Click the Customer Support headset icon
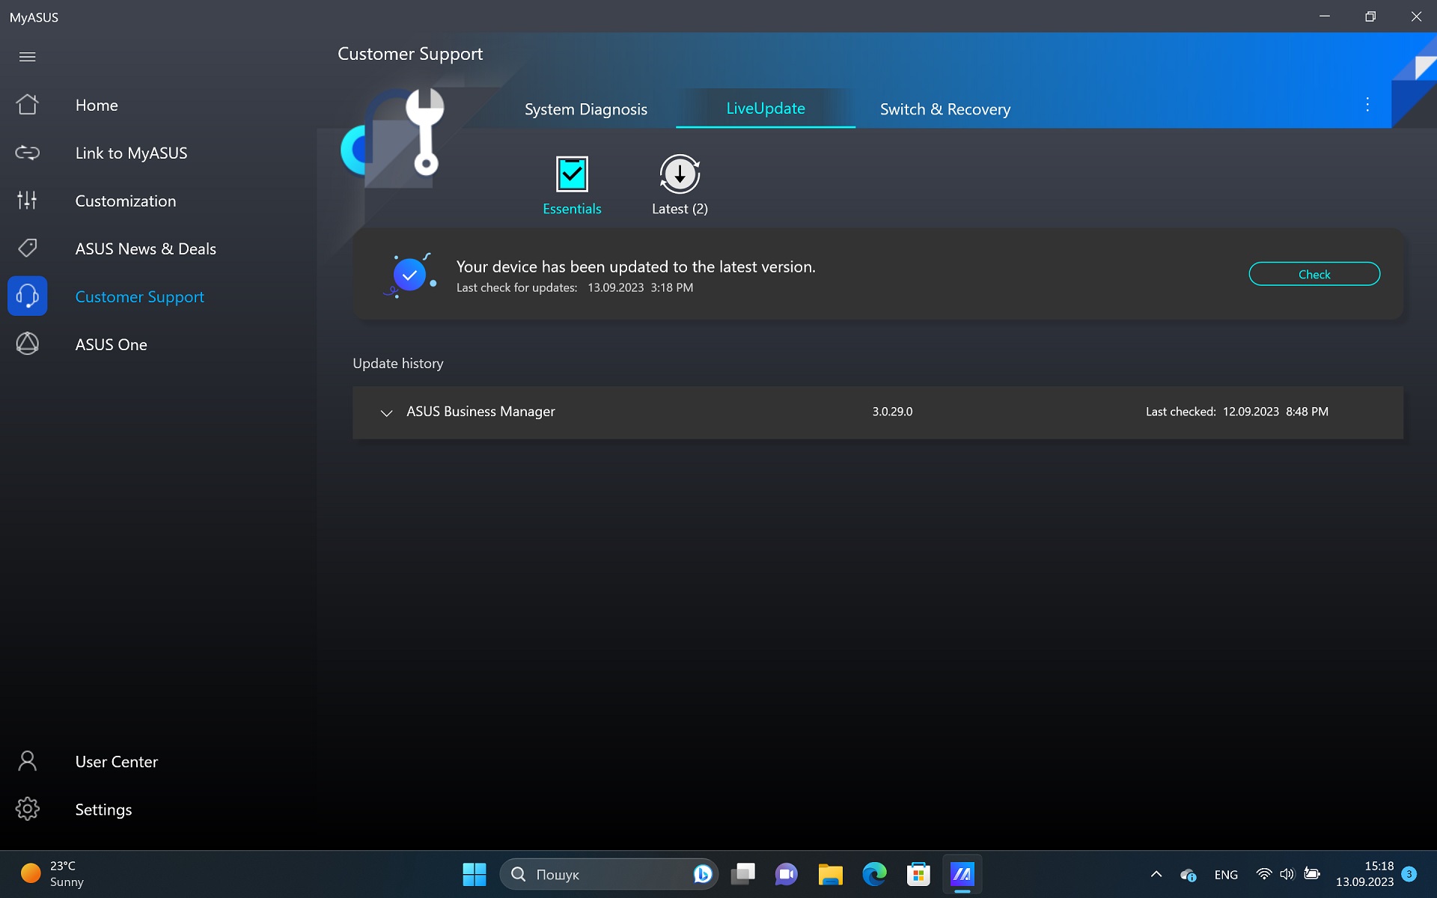Screen dimensions: 1437x898 pos(28,296)
